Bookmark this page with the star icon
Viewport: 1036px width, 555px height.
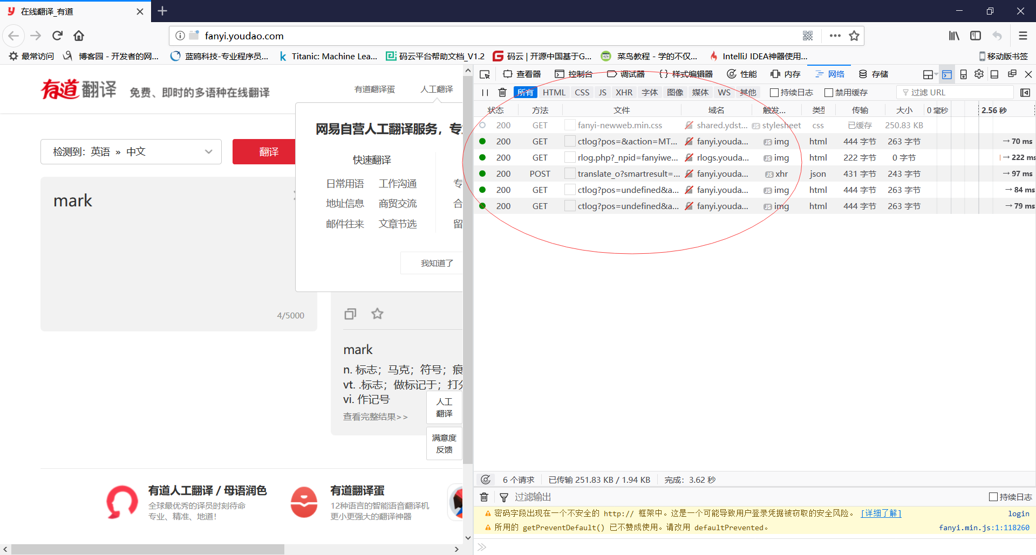854,36
